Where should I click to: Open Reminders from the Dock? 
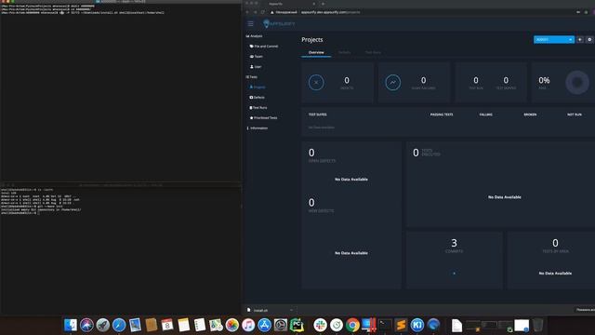[200, 325]
